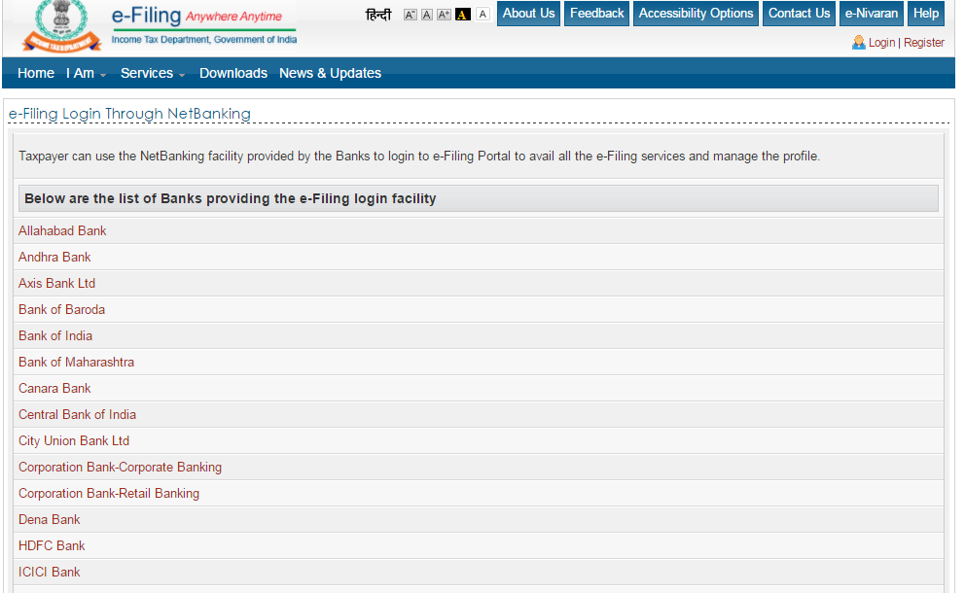Image resolution: width=965 pixels, height=593 pixels.
Task: Select the standard white theme swatch
Action: [482, 15]
